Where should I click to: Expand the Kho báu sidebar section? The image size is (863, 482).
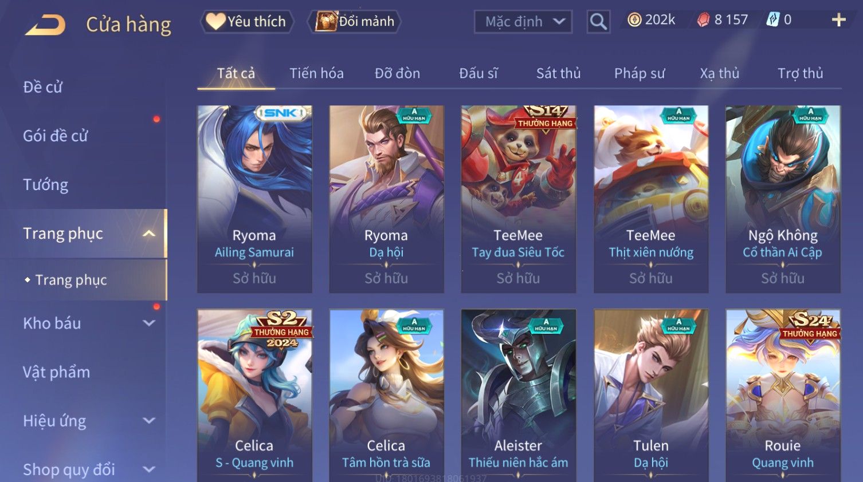click(x=149, y=323)
